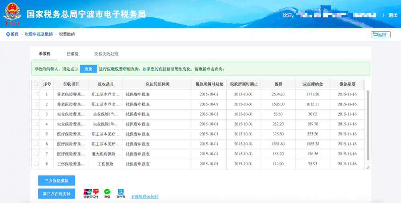Image resolution: width=401 pixels, height=203 pixels.
Task: Click the 应征滞纳金 column header
Action: tap(313, 84)
